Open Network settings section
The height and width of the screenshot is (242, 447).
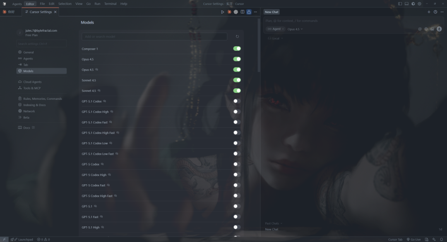click(x=42, y=111)
